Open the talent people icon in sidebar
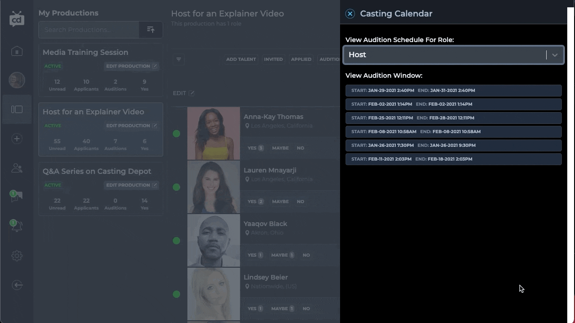This screenshot has height=323, width=575. (17, 168)
